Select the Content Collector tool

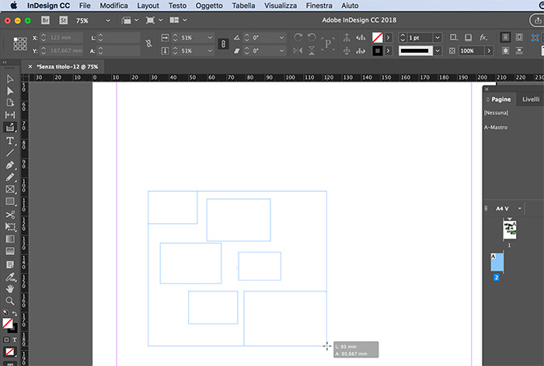coord(10,127)
